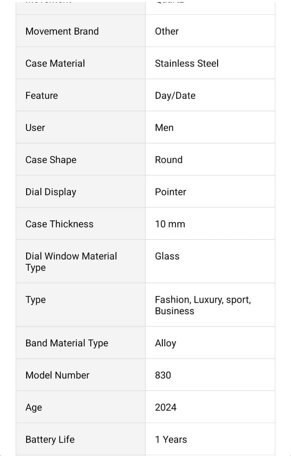
Task: Click the Dial Display label
Action: 51,192
